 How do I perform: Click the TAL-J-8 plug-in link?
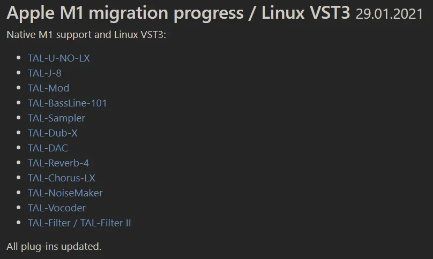(44, 73)
